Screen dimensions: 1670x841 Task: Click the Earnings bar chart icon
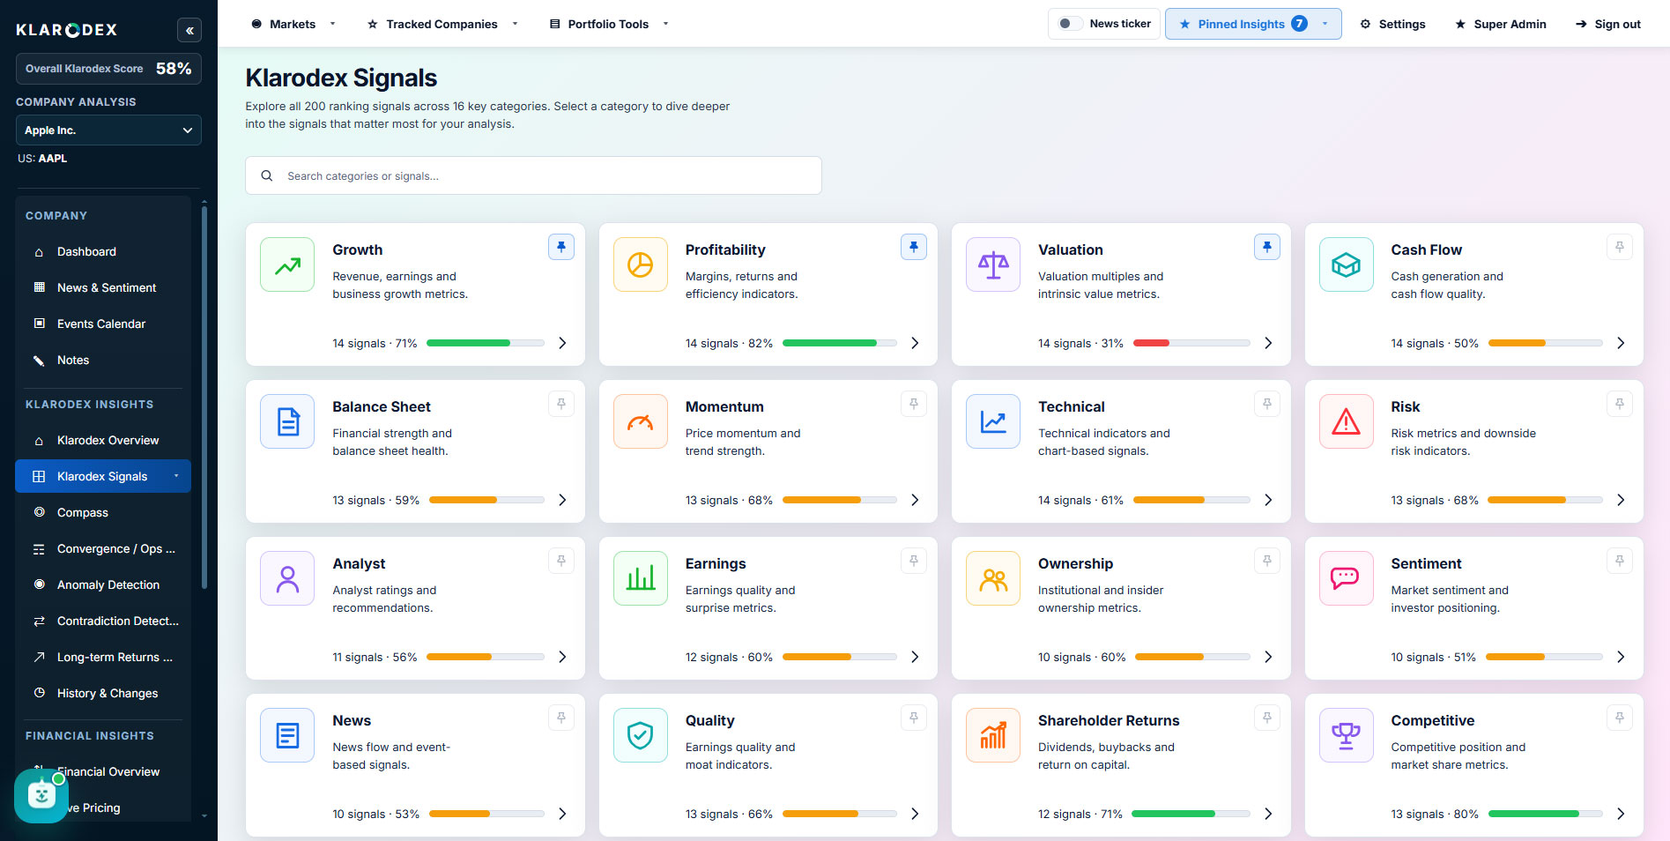640,578
